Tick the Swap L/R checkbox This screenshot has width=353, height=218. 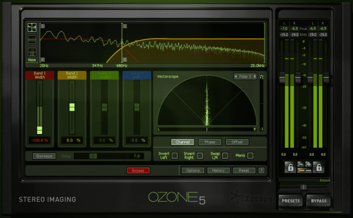(225, 155)
